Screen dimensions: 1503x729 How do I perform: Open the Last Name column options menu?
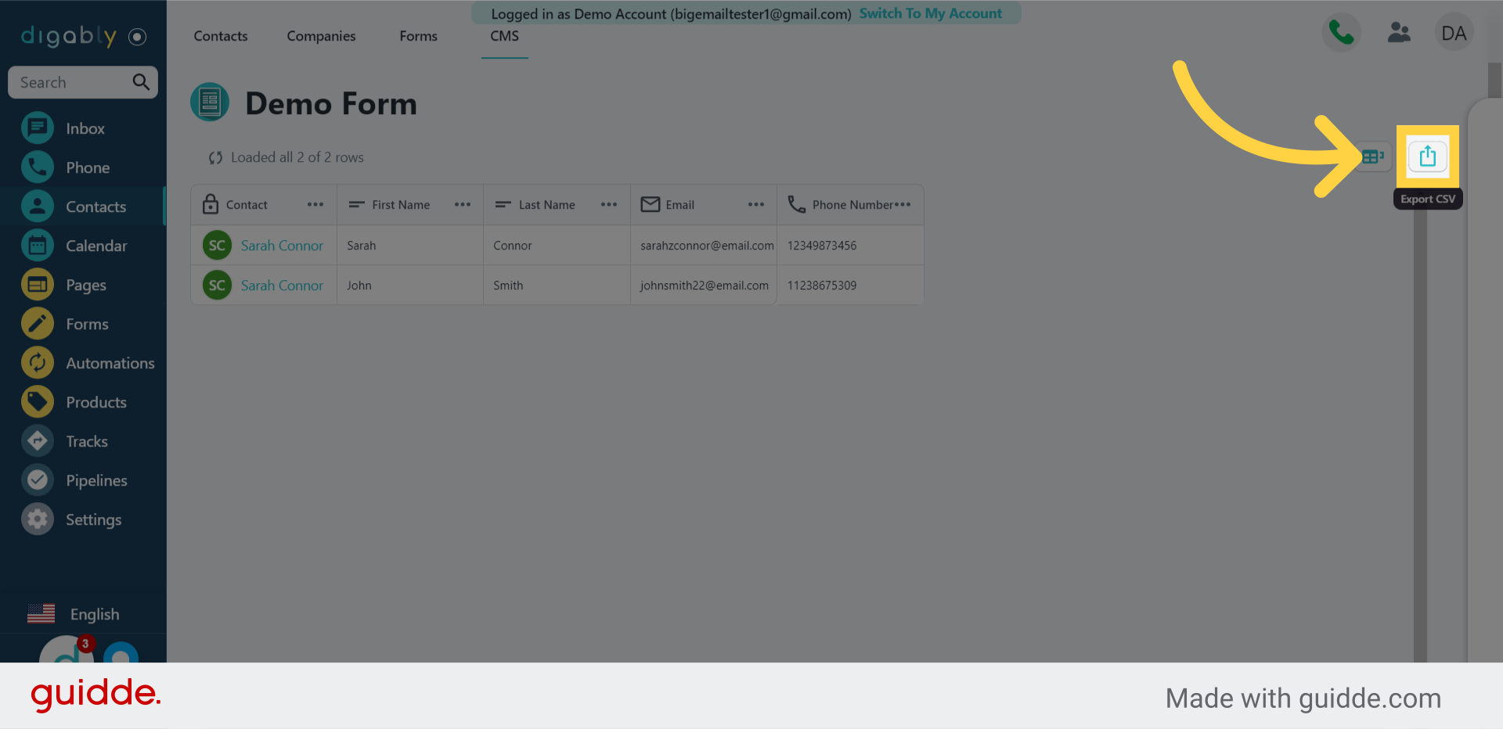[x=609, y=205]
